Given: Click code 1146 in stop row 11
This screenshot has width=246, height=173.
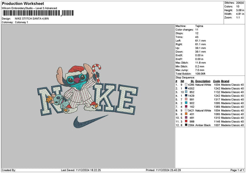Looking at the screenshot, I should pyautogui.click(x=217, y=121).
